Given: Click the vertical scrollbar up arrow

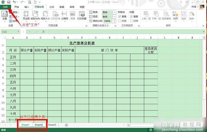Looking at the screenshot, I should (204, 37).
